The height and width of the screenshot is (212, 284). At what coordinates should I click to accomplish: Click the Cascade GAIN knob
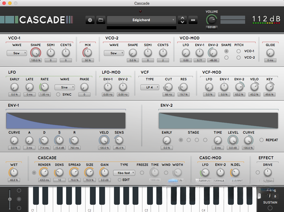(x=104, y=173)
